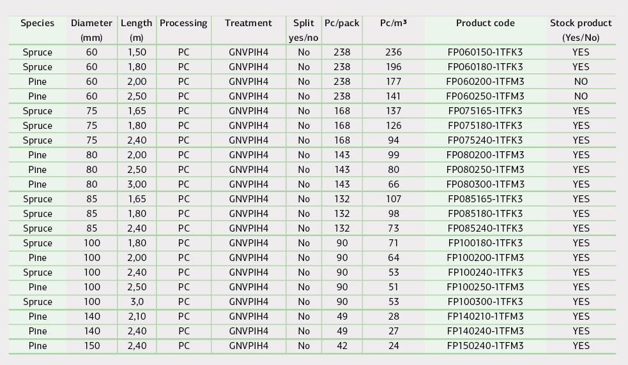Click product code FP085240-1TFK3

(x=485, y=228)
